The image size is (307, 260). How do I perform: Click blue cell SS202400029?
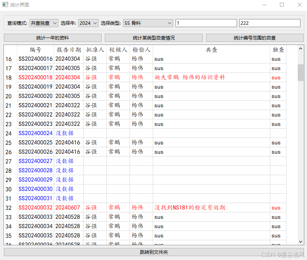click(x=36, y=180)
